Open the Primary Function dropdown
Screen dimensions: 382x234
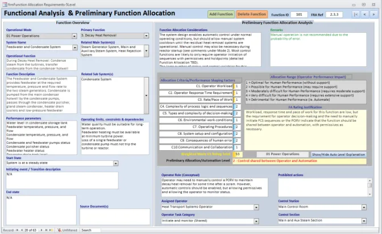146,36
